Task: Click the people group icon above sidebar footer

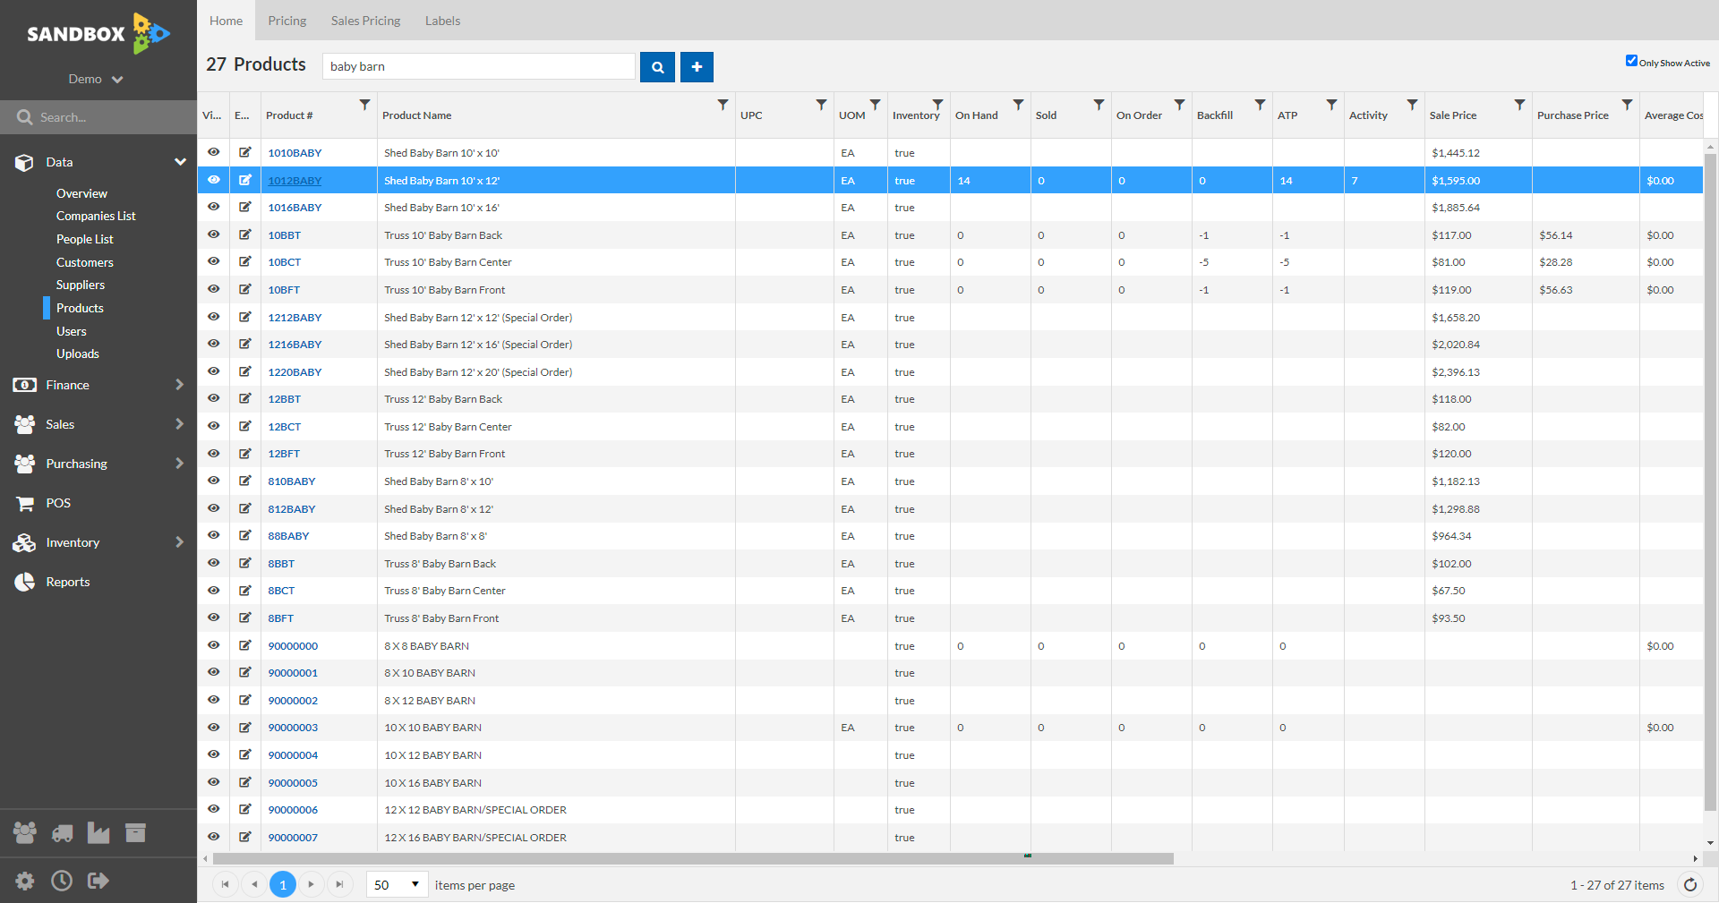Action: 25,833
